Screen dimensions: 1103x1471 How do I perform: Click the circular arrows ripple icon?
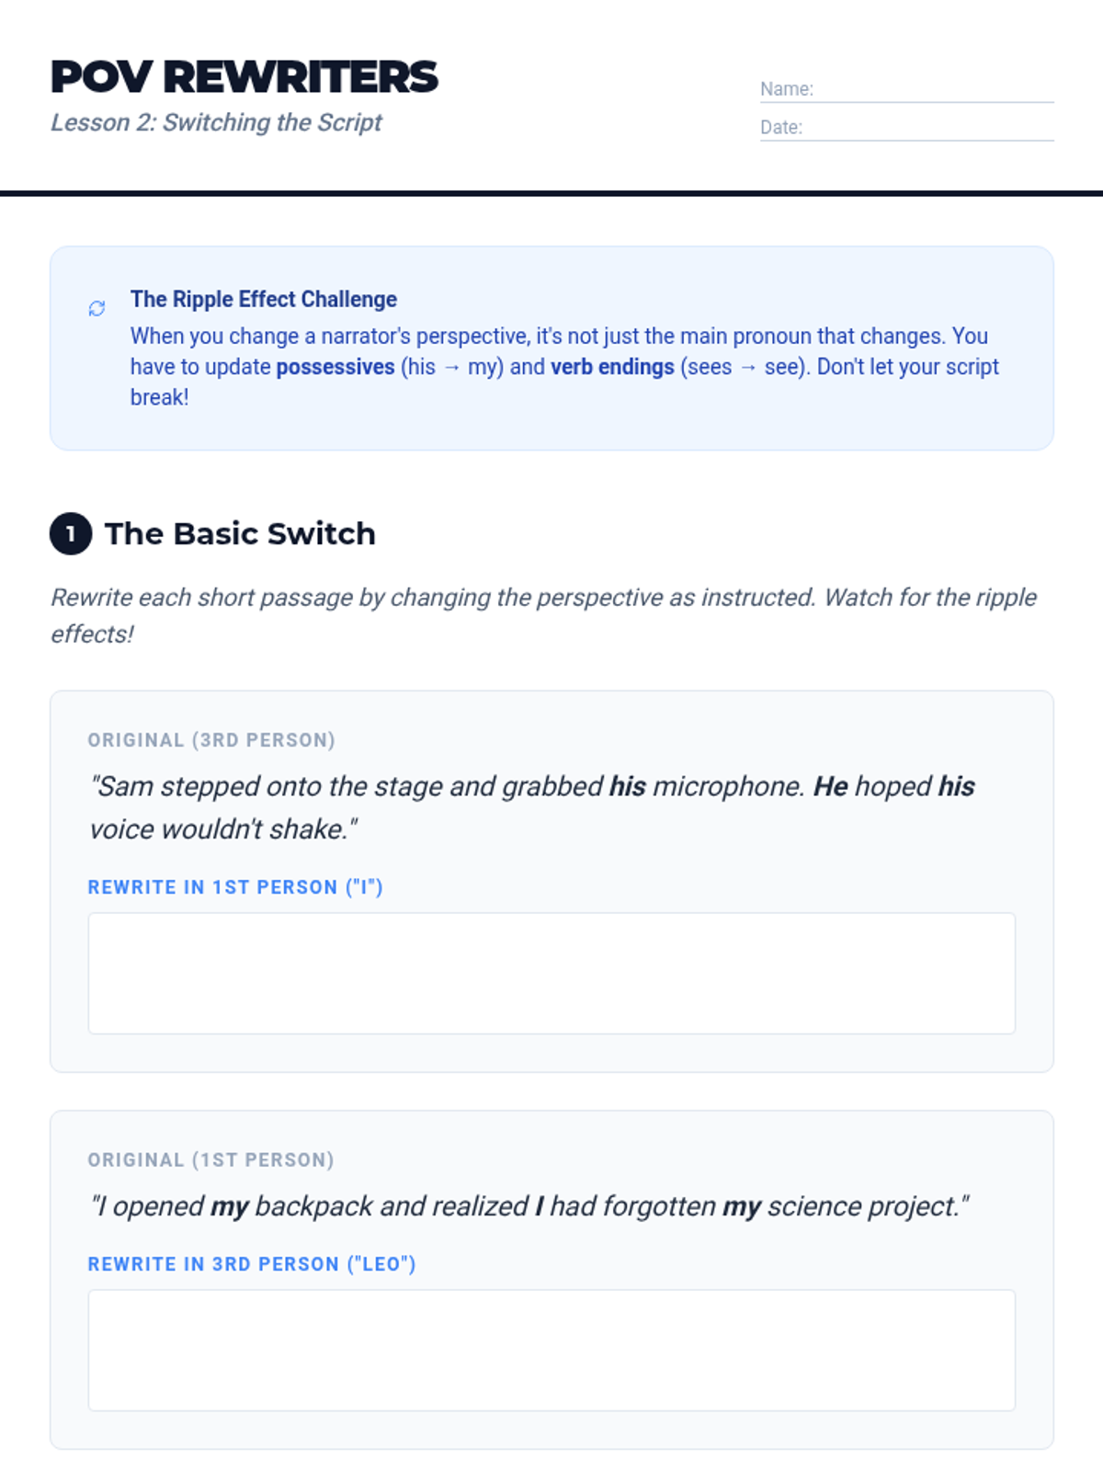97,308
